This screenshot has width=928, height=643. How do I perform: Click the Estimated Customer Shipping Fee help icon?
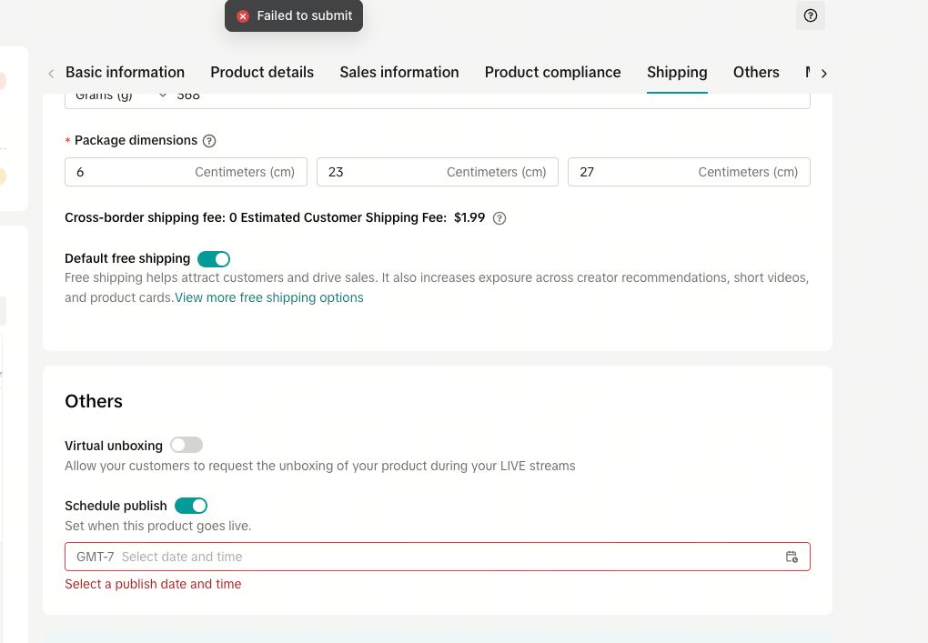499,218
